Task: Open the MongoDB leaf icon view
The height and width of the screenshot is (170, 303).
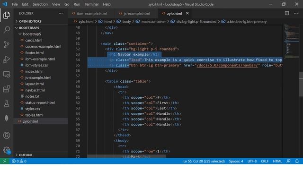Action: (x=6, y=118)
